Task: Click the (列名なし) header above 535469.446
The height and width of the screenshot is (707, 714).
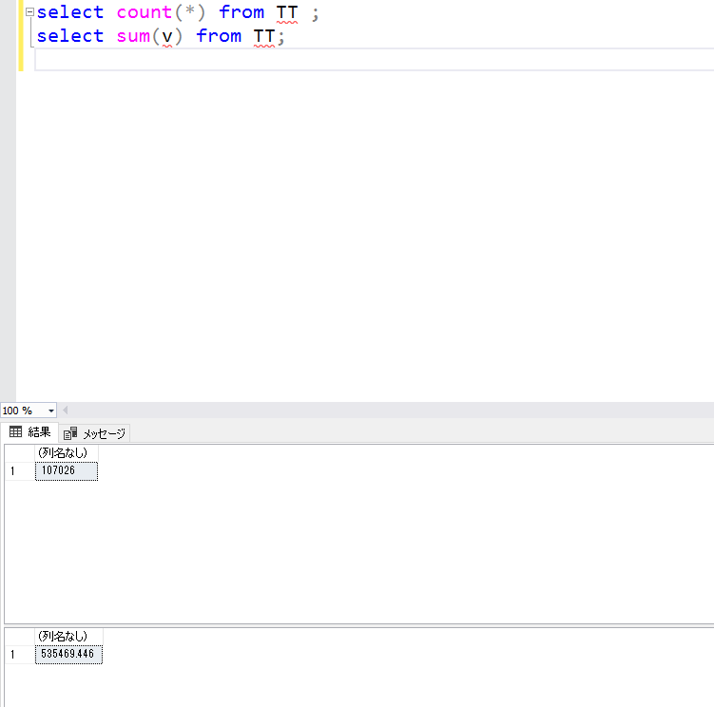Action: pos(68,636)
